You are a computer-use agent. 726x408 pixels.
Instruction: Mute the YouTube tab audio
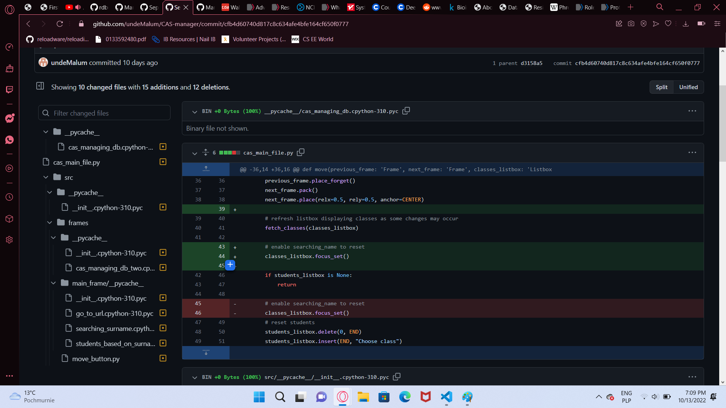click(x=78, y=7)
